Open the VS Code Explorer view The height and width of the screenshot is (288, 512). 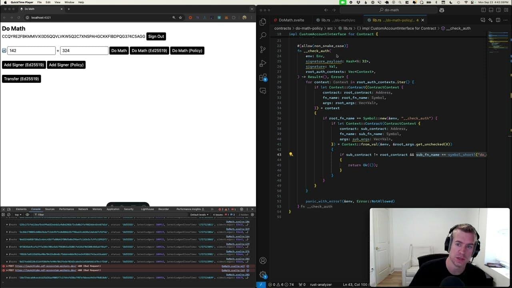click(263, 22)
